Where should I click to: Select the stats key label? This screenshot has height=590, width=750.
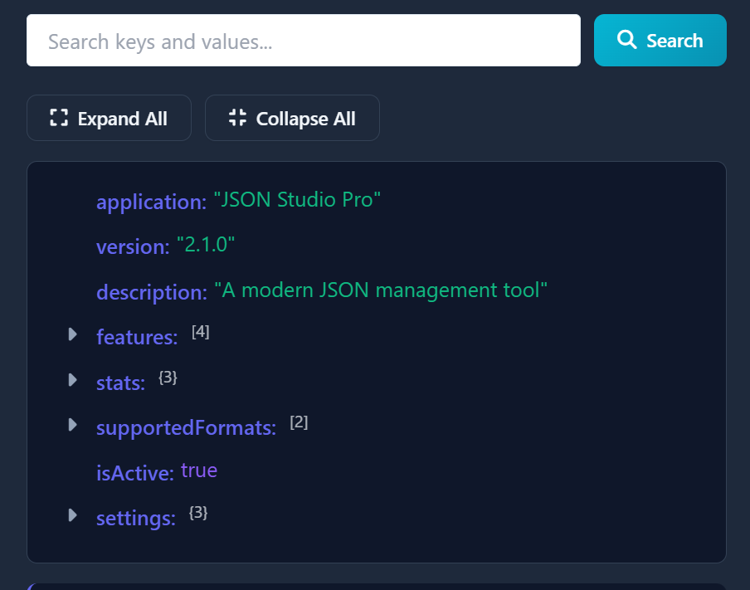point(120,383)
